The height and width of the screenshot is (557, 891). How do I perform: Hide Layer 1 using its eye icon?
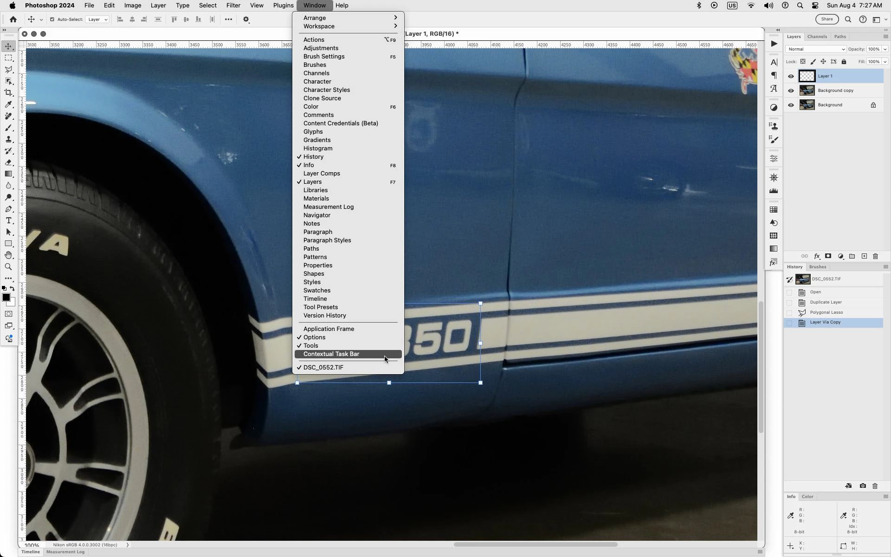(x=791, y=76)
